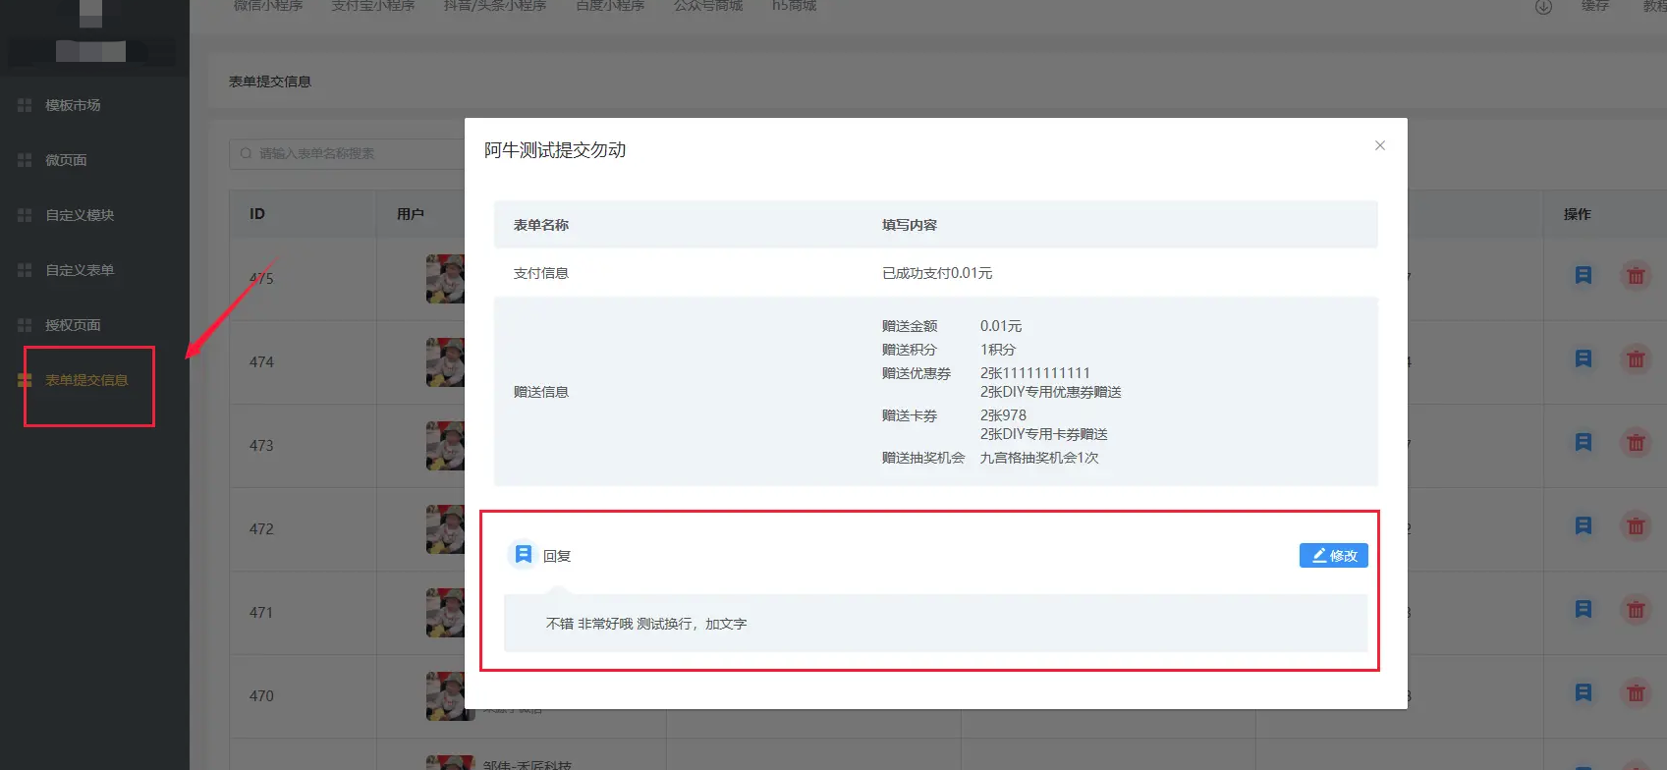Click the text 2张DIY专用卡券赠送
This screenshot has height=770, width=1667.
tap(1044, 434)
